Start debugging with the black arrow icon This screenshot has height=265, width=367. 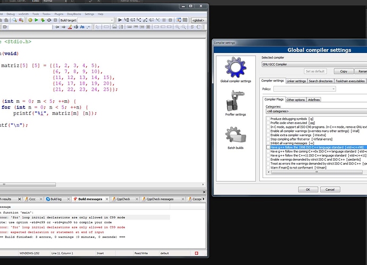coord(120,20)
